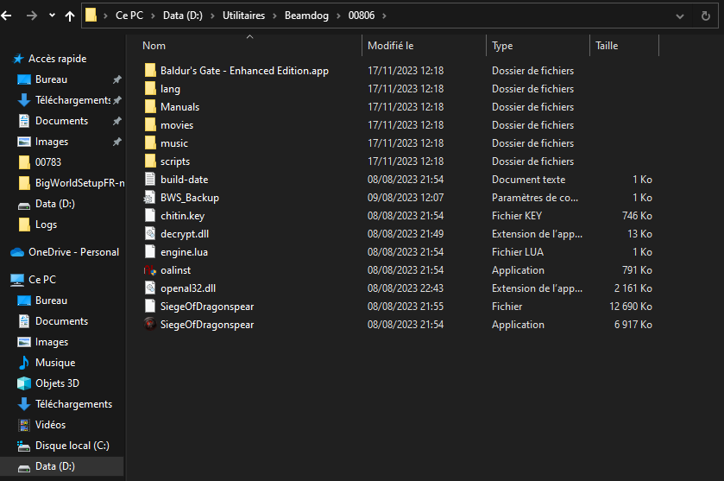Select Ce PC in the navigation pane
Image resolution: width=724 pixels, height=481 pixels.
[x=42, y=280]
